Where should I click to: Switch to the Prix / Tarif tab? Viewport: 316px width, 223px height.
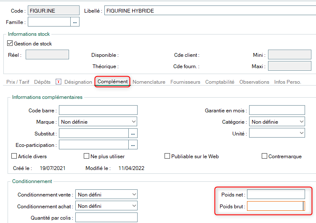18,82
